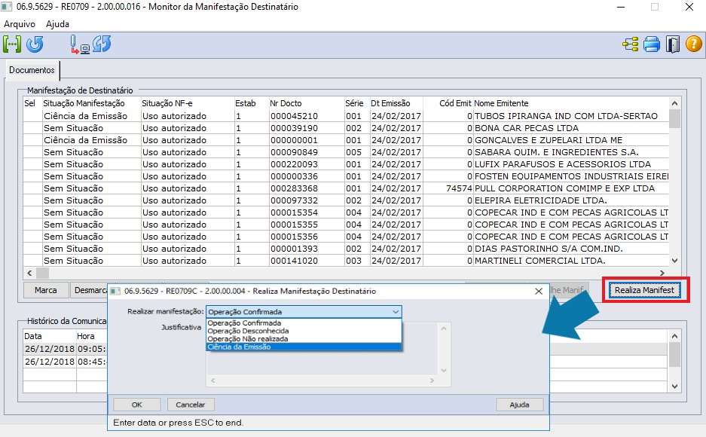Open the Arquivo menu
This screenshot has height=437, width=706.
[x=20, y=24]
